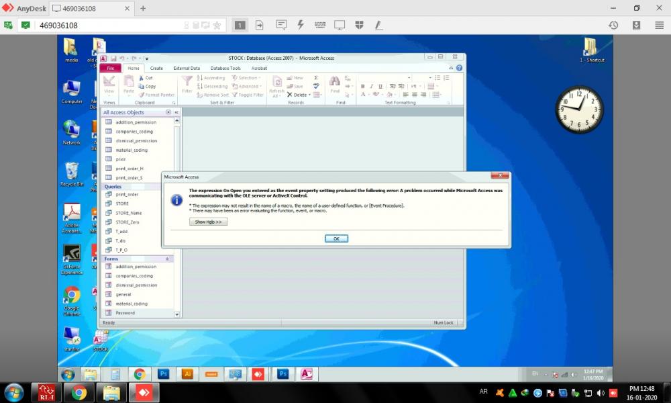Click Delete in the Records group

click(x=297, y=95)
